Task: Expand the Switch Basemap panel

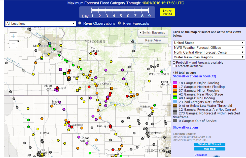Action: click(x=153, y=33)
